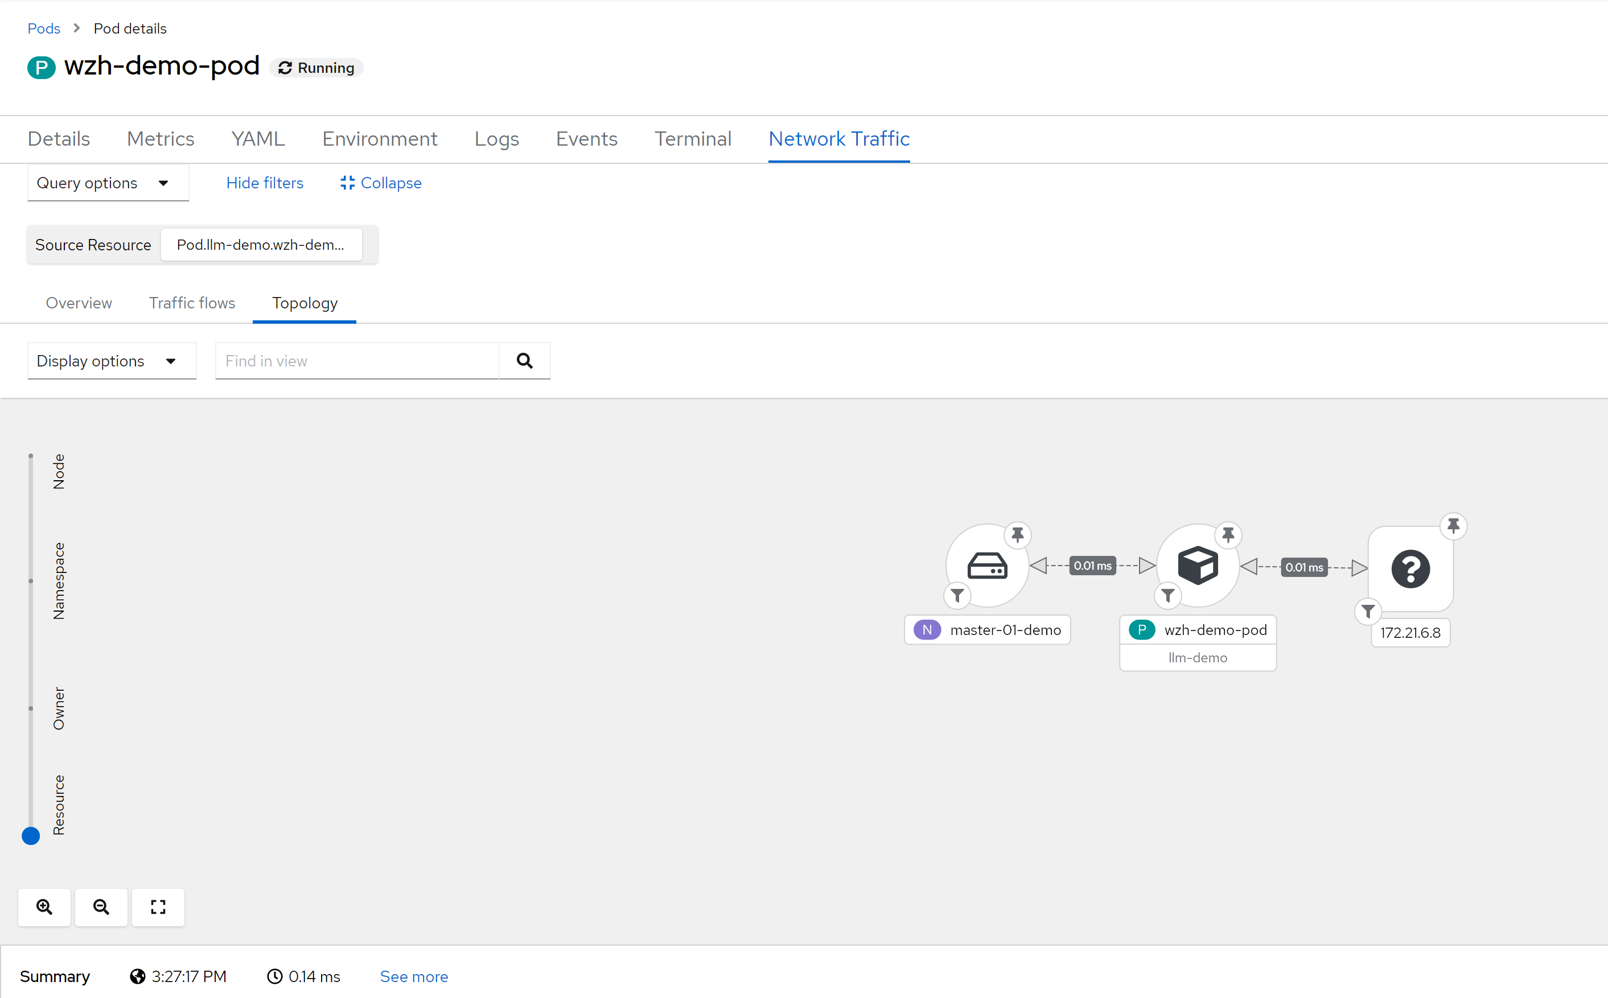Select the wzh-demo-pod cube node icon
The height and width of the screenshot is (998, 1608).
point(1198,566)
